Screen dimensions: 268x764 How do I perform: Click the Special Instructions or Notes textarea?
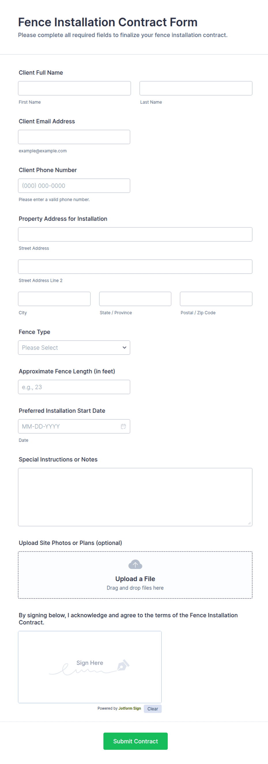click(135, 497)
